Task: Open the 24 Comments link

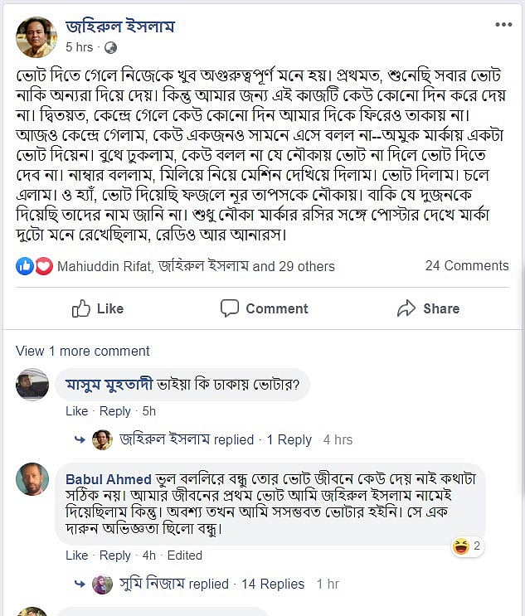Action: coord(466,265)
